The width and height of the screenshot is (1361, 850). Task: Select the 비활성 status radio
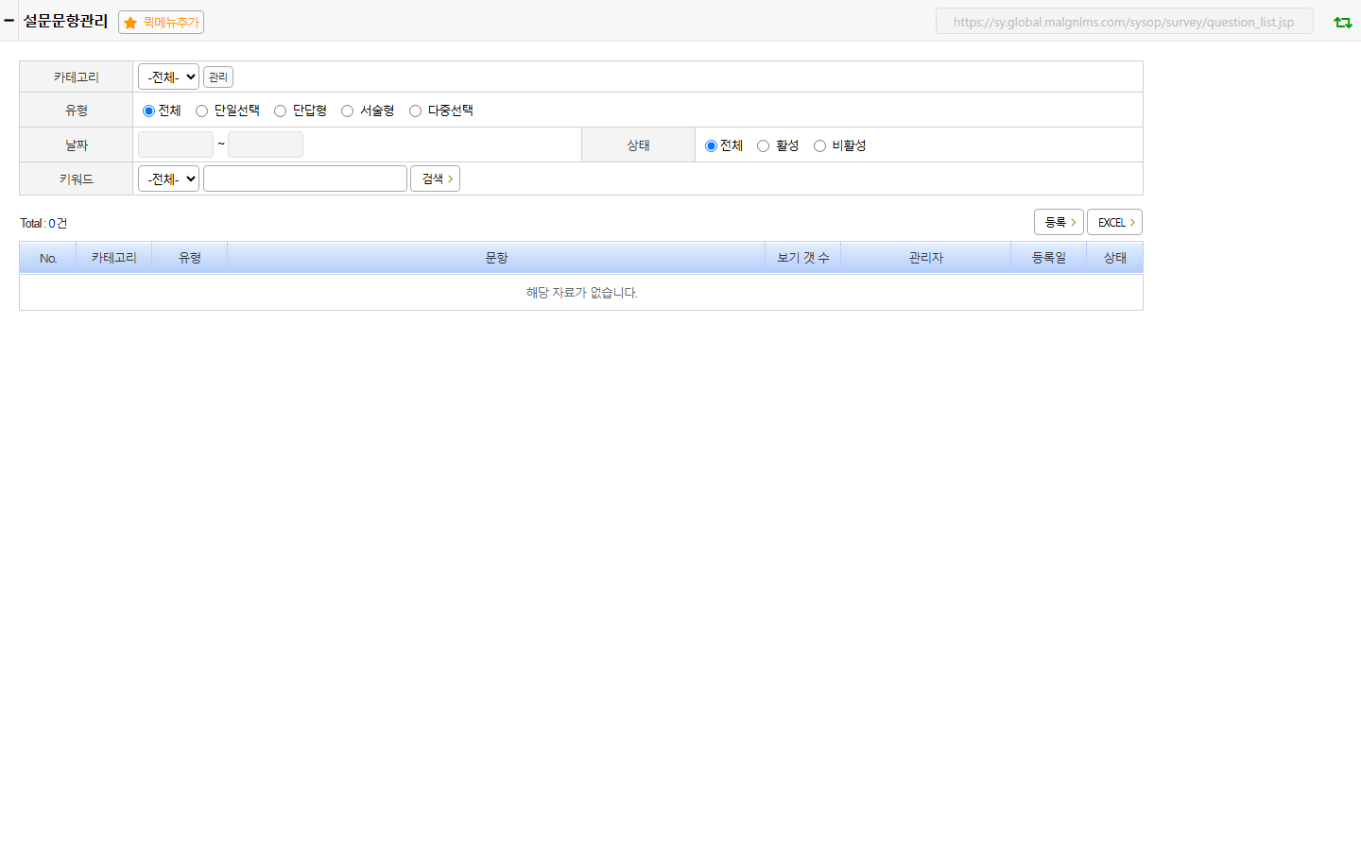coord(819,145)
